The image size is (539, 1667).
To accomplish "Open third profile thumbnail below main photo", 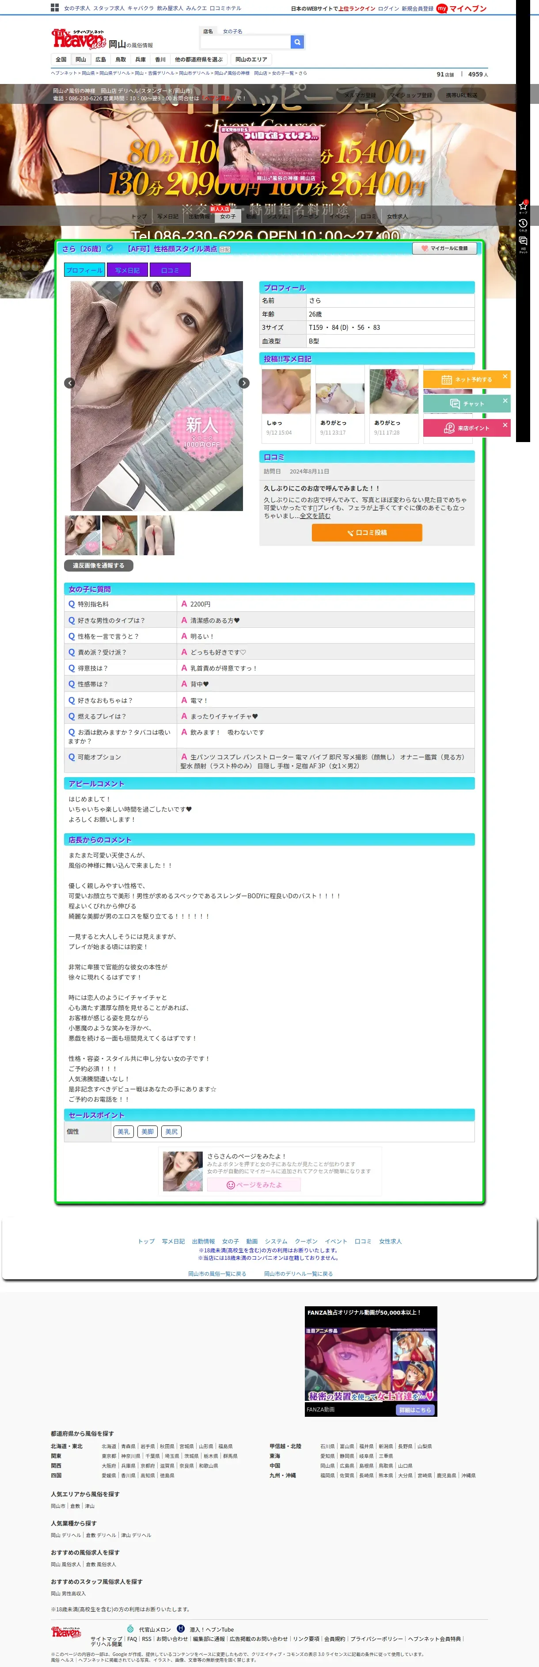I will (156, 535).
